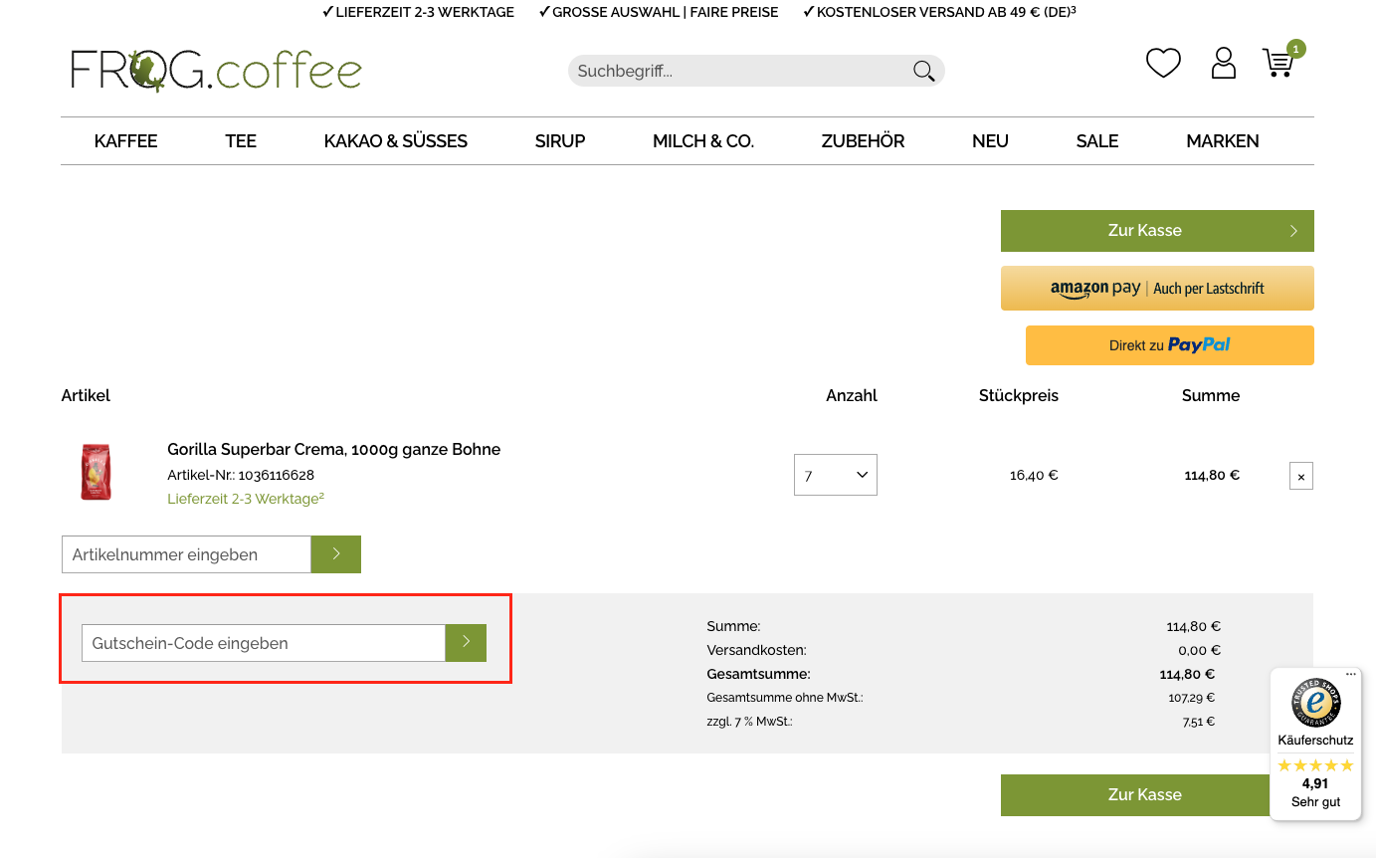Focus the Suchbegriff search field
1376x858 pixels.
[741, 71]
